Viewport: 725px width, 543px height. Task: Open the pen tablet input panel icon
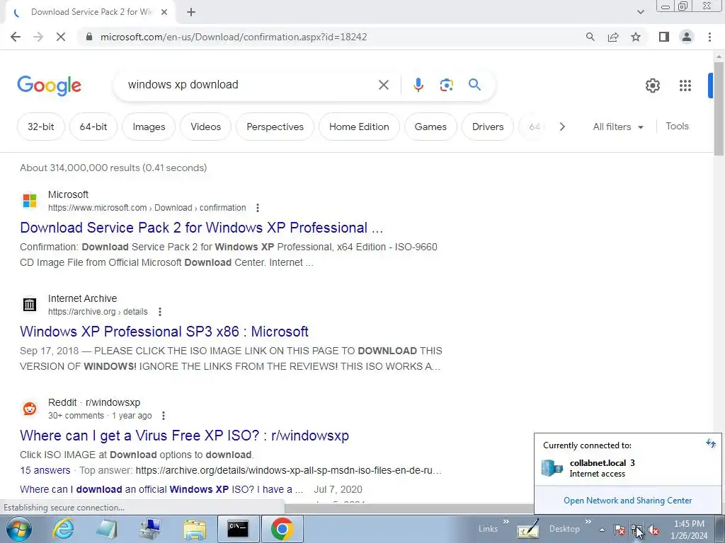coord(527,529)
